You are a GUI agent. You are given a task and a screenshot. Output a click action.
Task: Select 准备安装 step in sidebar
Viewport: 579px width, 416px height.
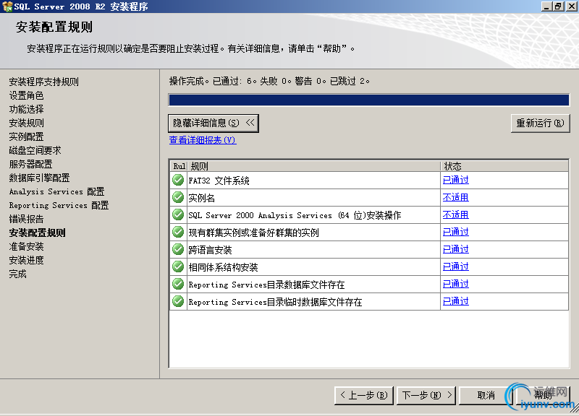click(26, 246)
